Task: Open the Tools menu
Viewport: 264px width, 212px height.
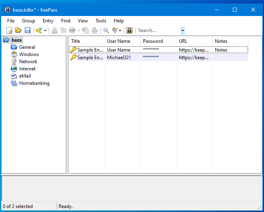Action: pos(101,21)
